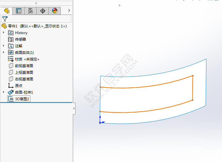
Task: Click the sketch corner point at upper right
Action: 193,76
